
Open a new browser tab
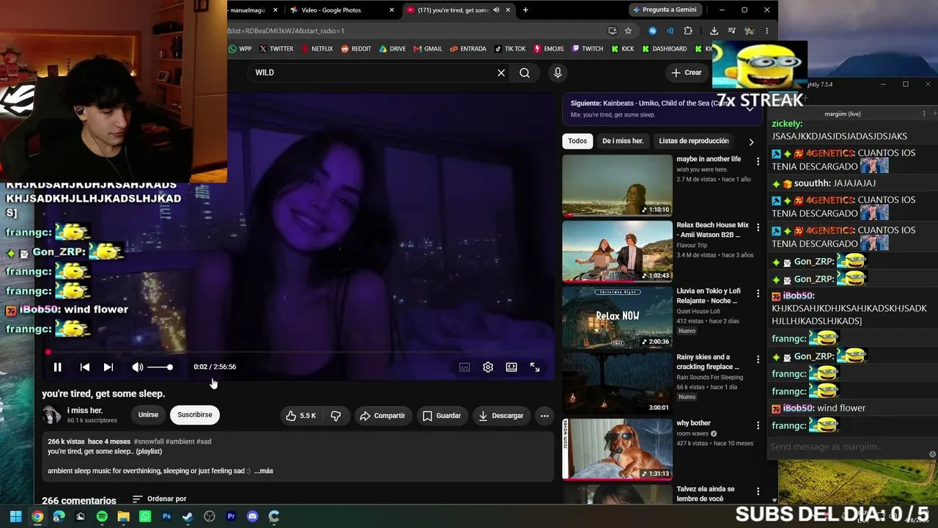pos(525,10)
